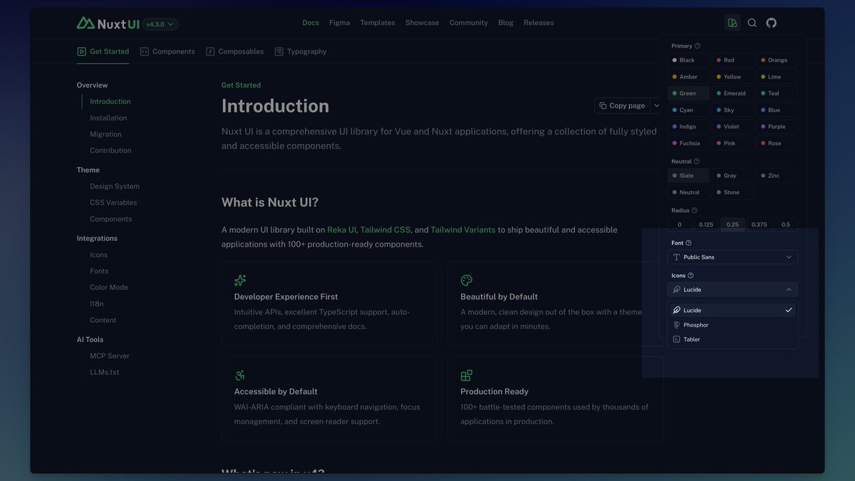Screen dimensions: 855x481
Task: Choose Violet primary color
Action: click(732, 127)
